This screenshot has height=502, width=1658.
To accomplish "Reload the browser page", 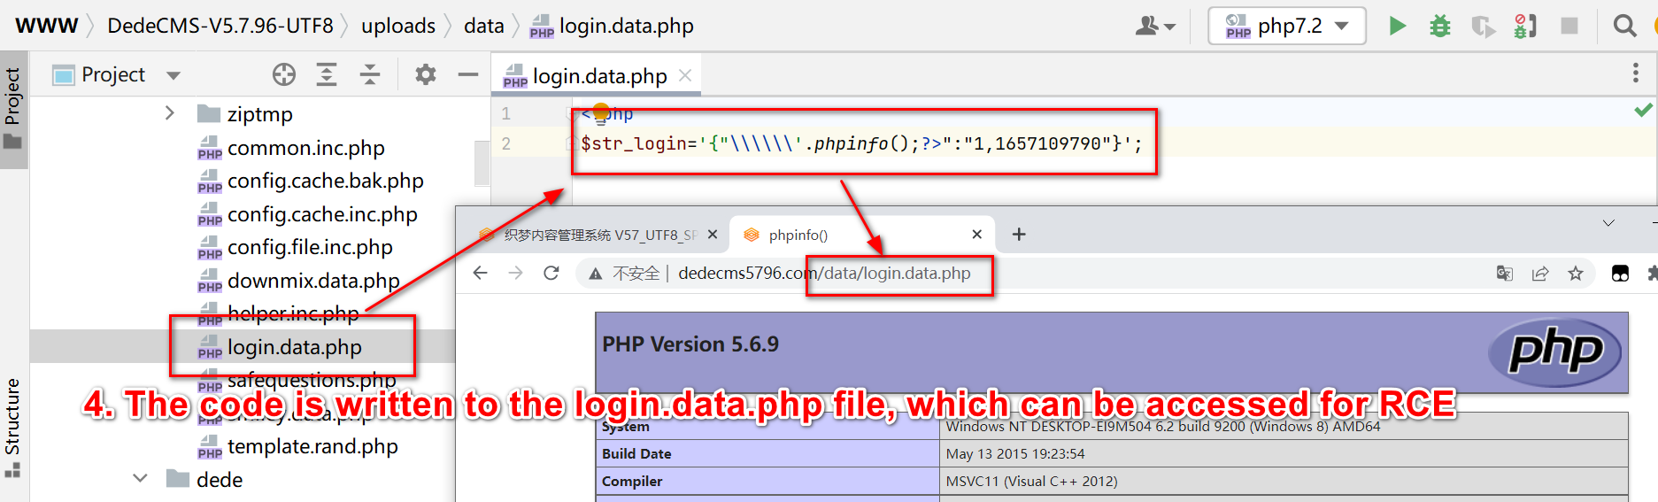I will (551, 273).
